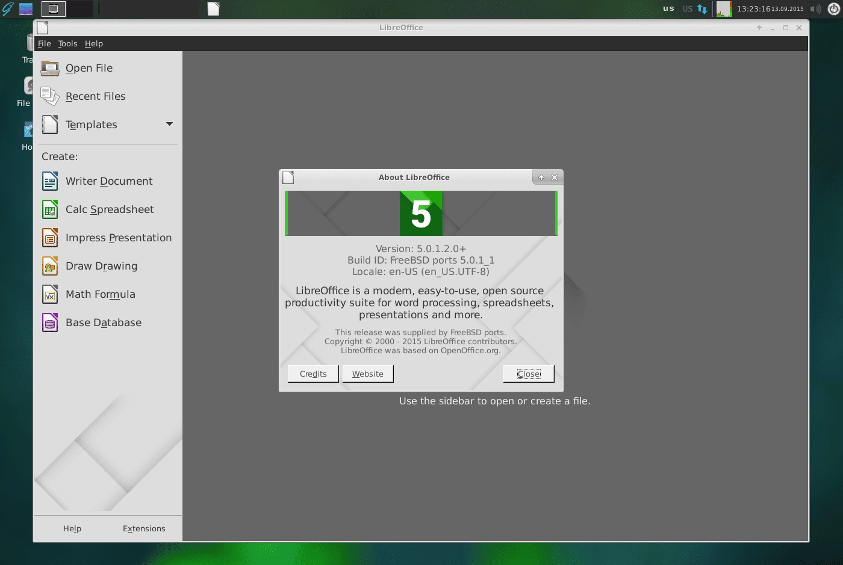Click the blue desktop icon in top panel
Viewport: 843px width, 565px height.
pos(26,8)
